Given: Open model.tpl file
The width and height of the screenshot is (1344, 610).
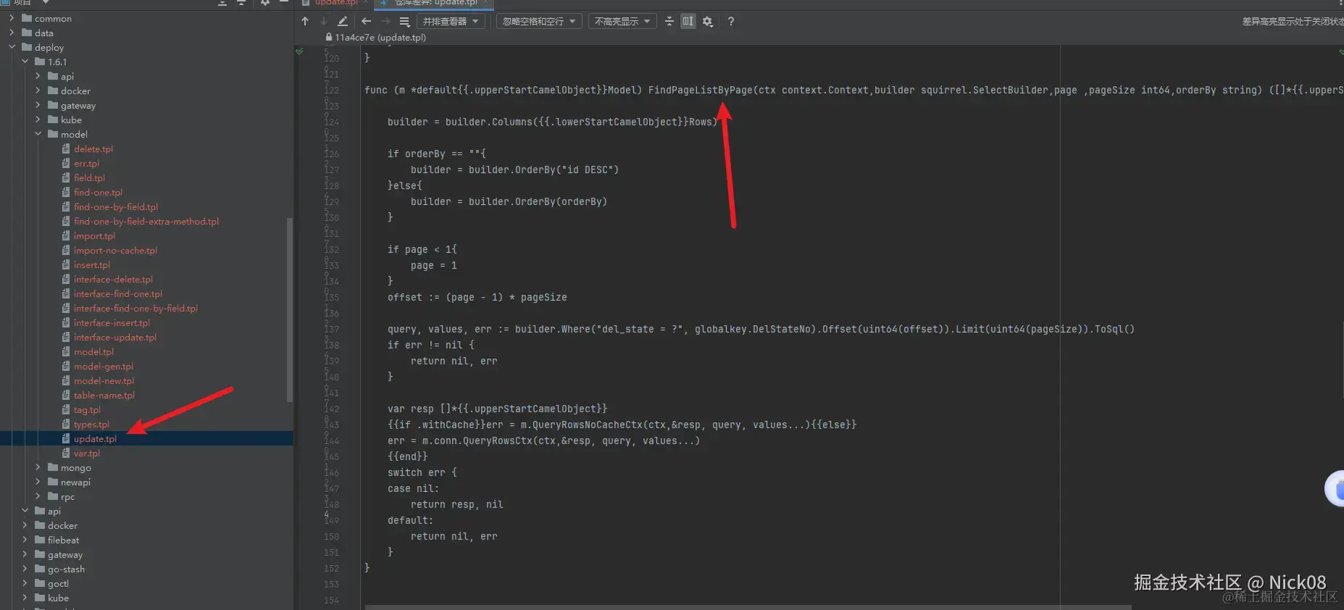Looking at the screenshot, I should coord(93,351).
